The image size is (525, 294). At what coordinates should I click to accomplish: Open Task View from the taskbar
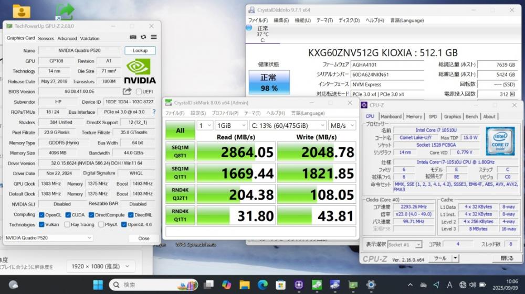coord(209,285)
